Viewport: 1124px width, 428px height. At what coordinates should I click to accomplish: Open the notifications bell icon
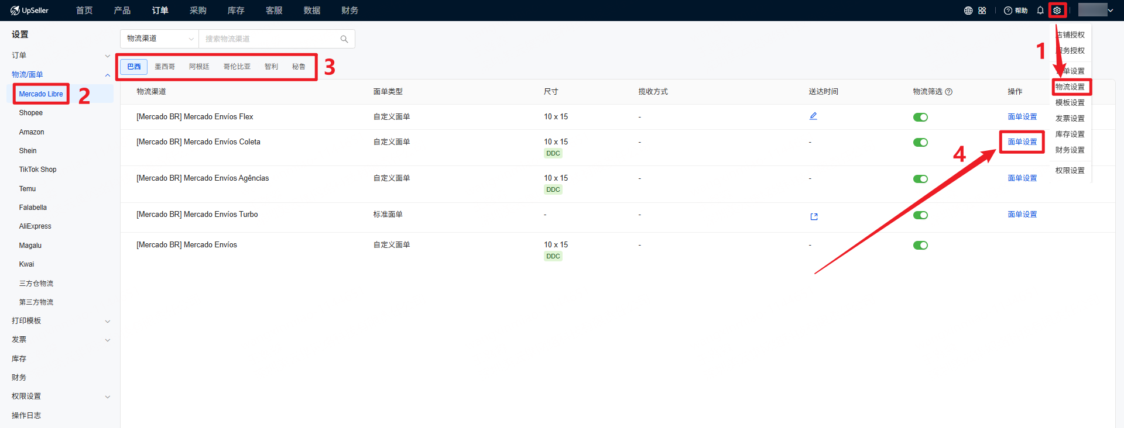[1040, 11]
